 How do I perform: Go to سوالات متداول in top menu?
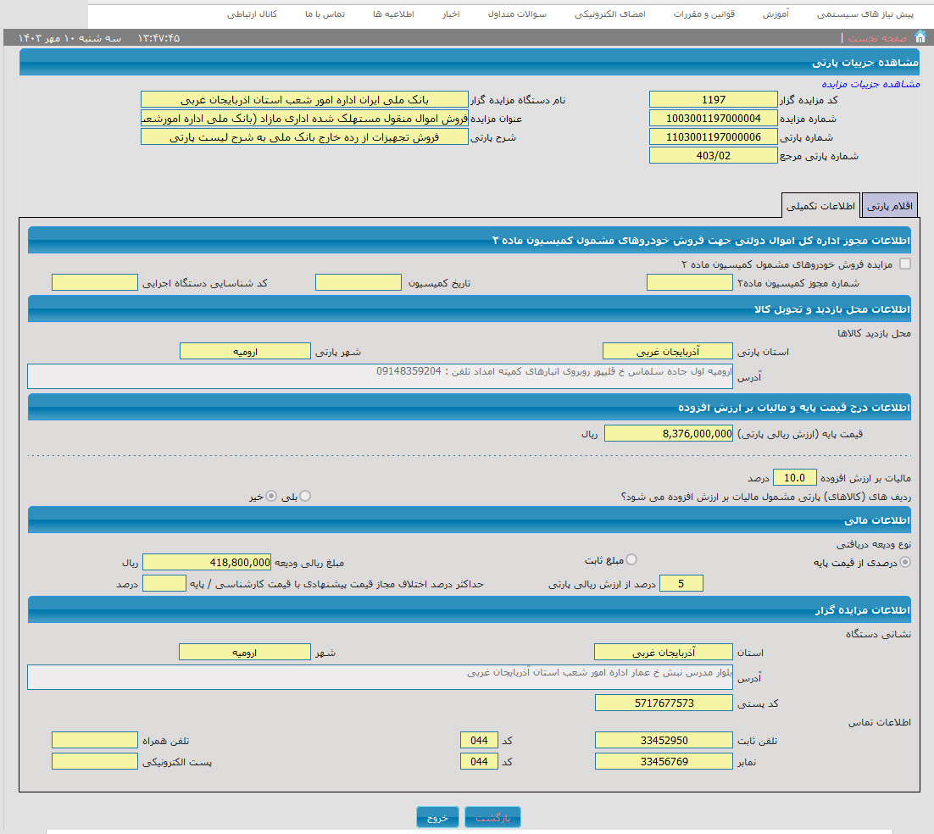pos(517,15)
